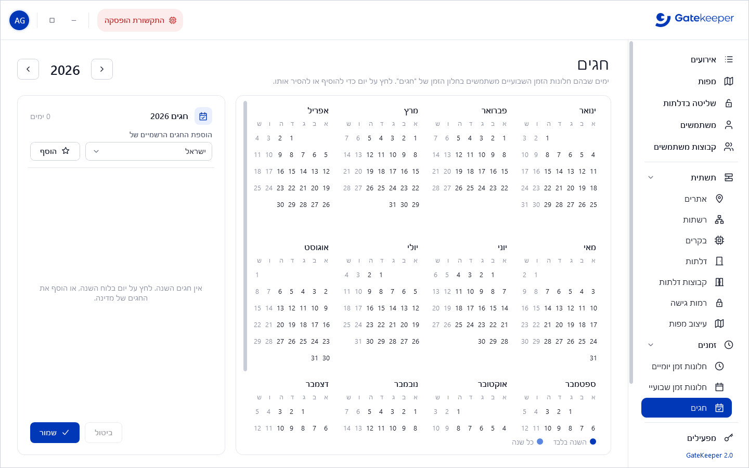Image resolution: width=749 pixels, height=468 pixels.
Task: Click the calendar panel vertical scrollbar
Action: [245, 237]
